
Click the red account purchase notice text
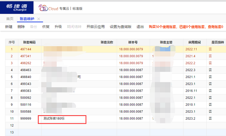coord(186,27)
